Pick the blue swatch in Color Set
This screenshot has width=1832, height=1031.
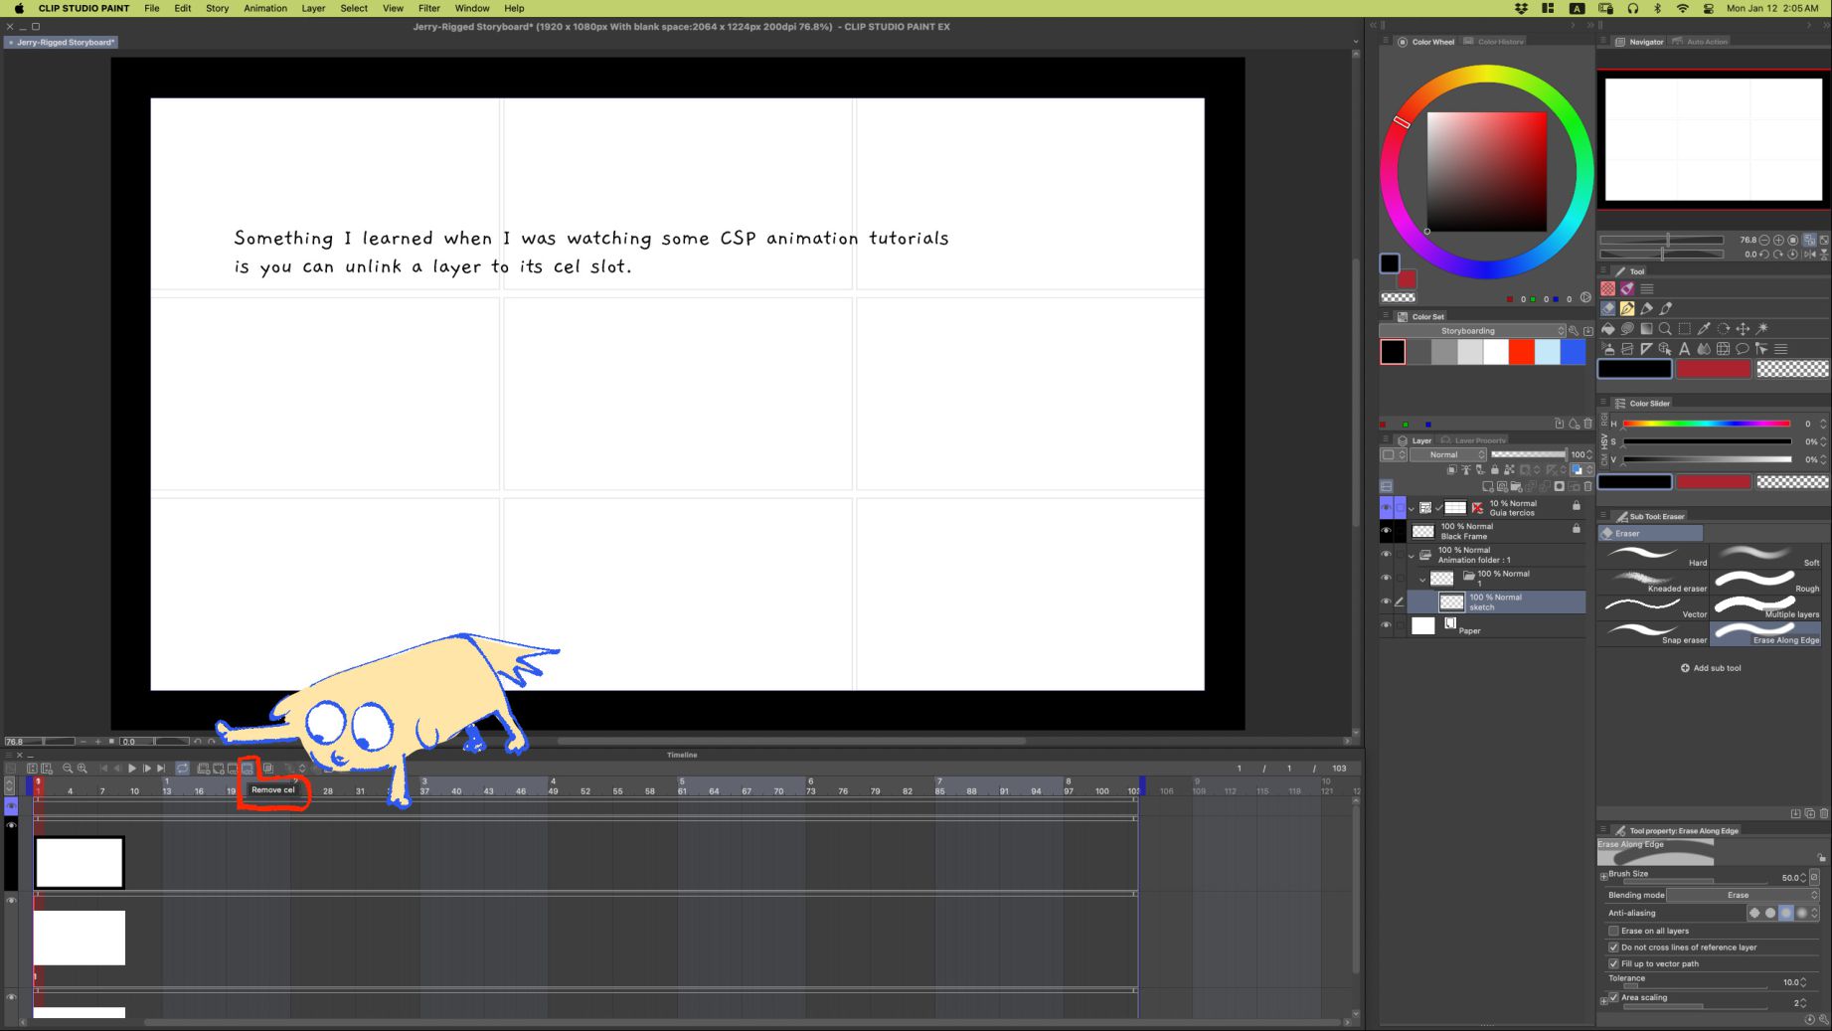pos(1573,352)
